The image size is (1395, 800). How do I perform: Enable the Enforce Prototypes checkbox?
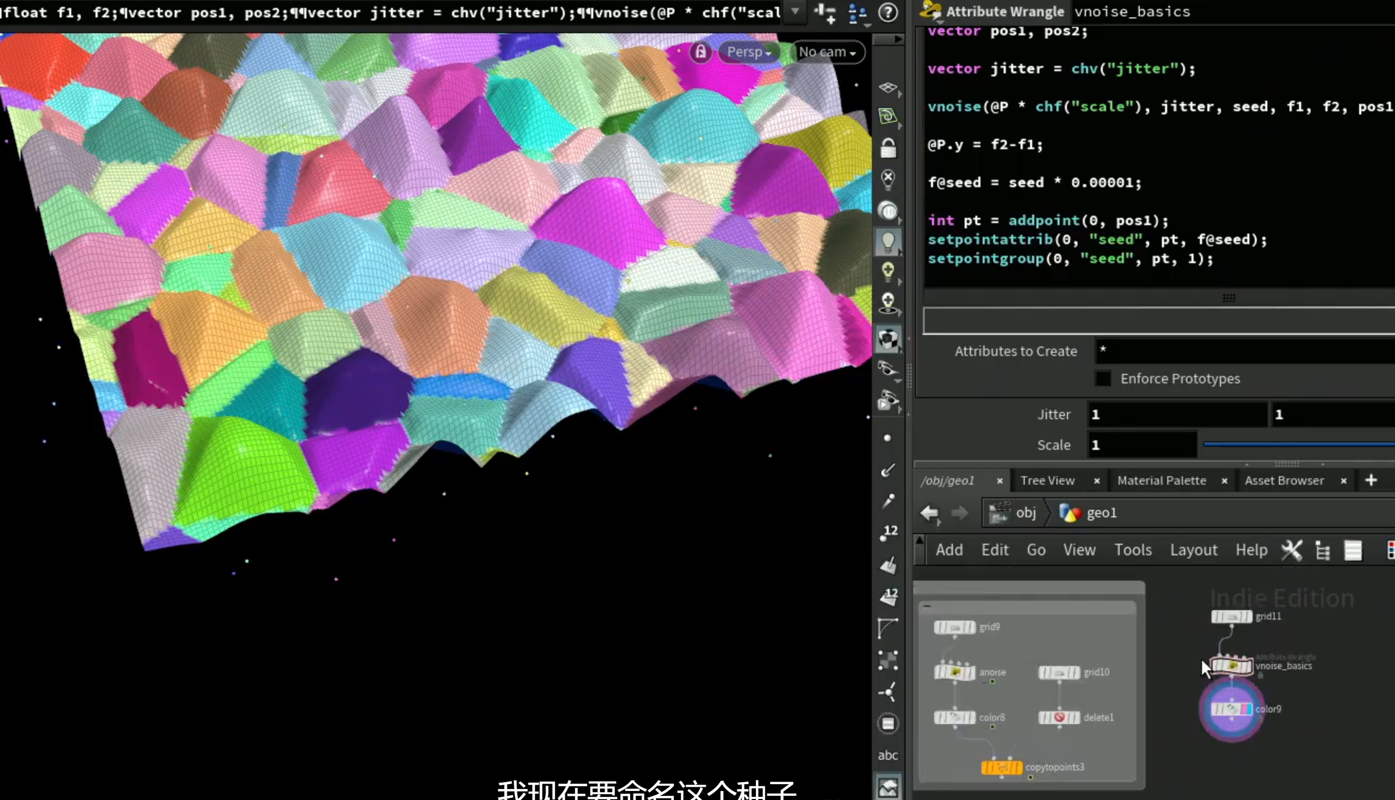click(x=1103, y=379)
